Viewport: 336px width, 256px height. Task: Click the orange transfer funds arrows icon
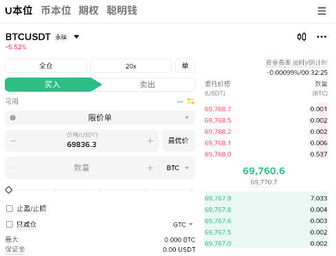pyautogui.click(x=191, y=101)
